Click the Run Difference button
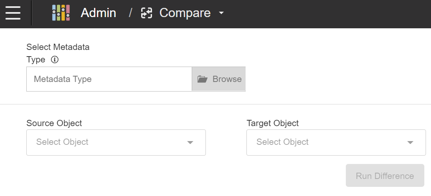 coord(385,176)
